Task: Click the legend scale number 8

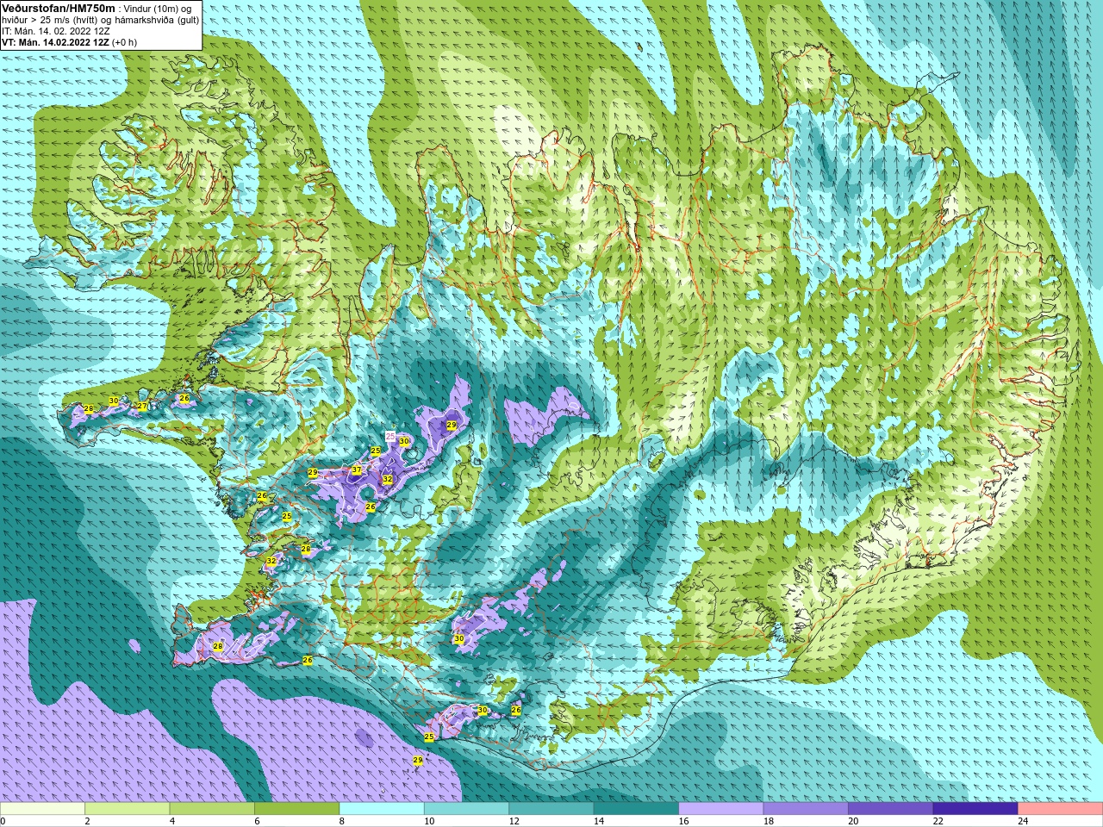Action: click(x=342, y=822)
